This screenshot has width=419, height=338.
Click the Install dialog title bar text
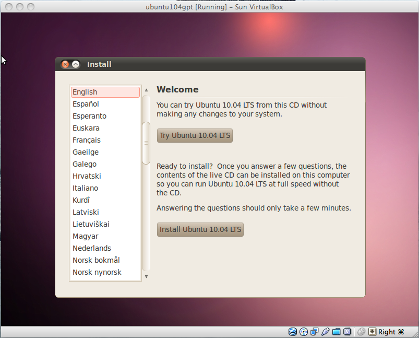click(99, 64)
